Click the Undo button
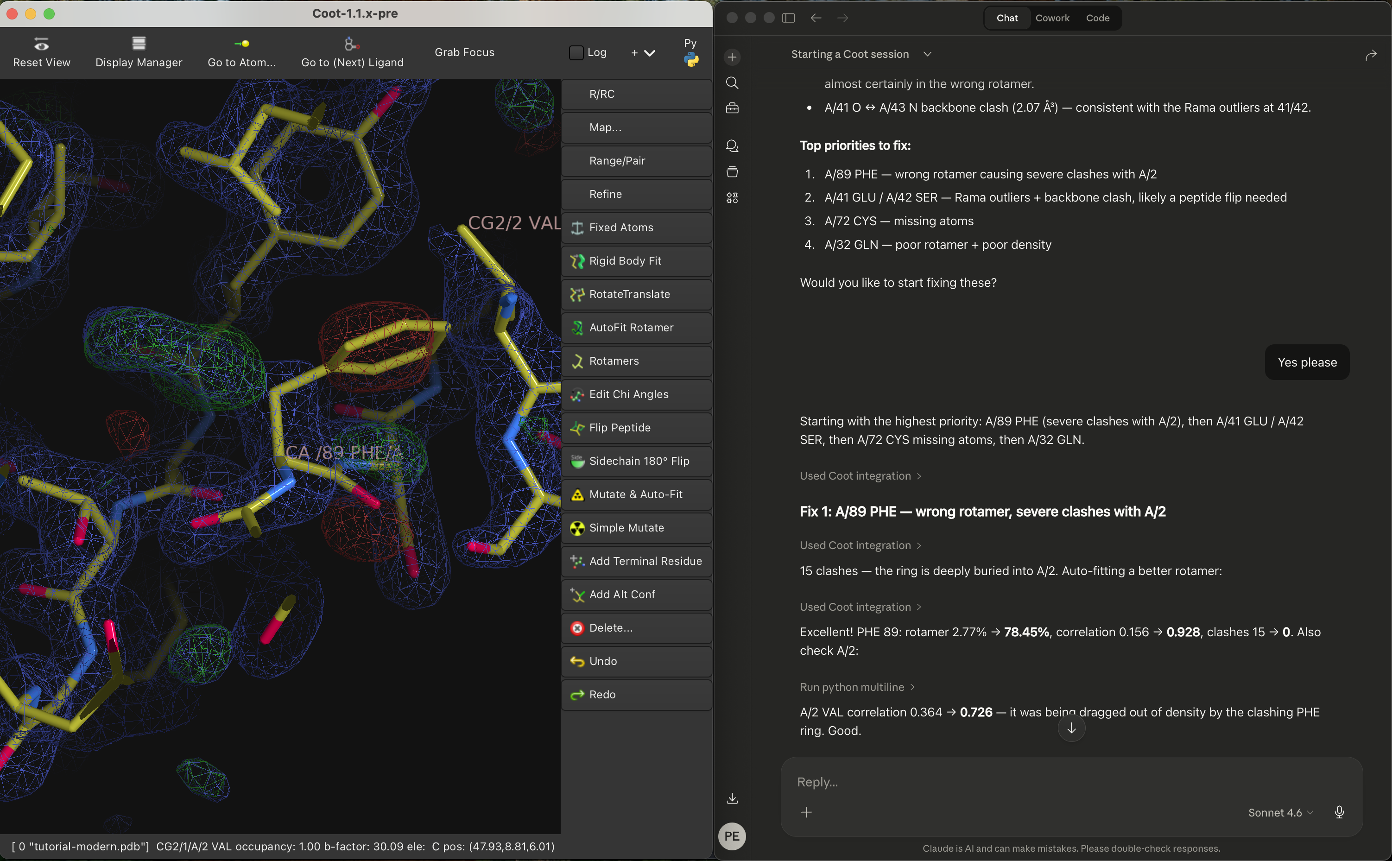The height and width of the screenshot is (861, 1392). pyautogui.click(x=603, y=661)
